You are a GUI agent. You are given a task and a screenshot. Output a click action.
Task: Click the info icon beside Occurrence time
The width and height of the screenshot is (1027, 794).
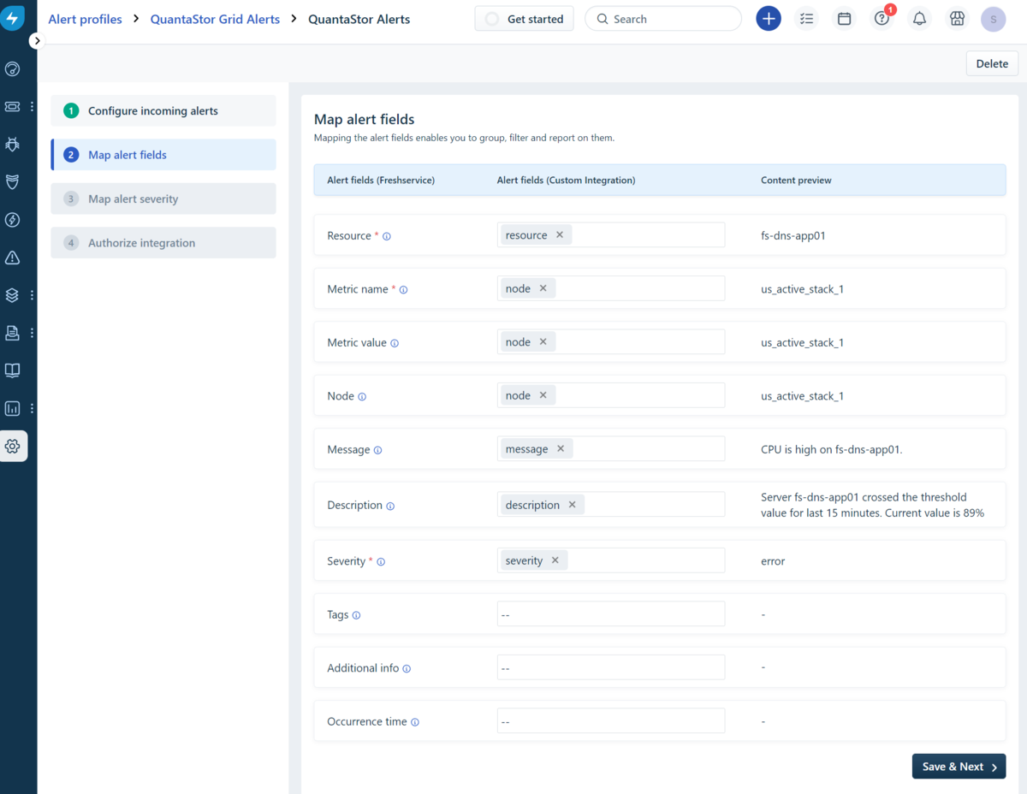(x=415, y=722)
